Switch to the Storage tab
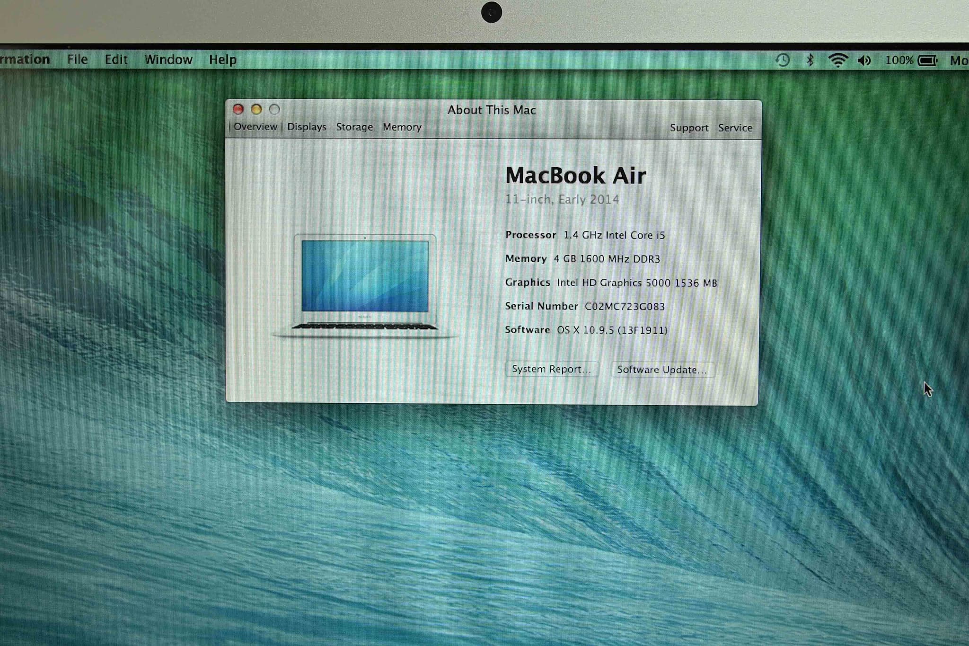 pos(354,127)
